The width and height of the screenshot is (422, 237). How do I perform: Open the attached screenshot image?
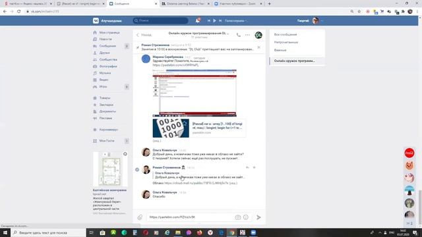coord(195,93)
